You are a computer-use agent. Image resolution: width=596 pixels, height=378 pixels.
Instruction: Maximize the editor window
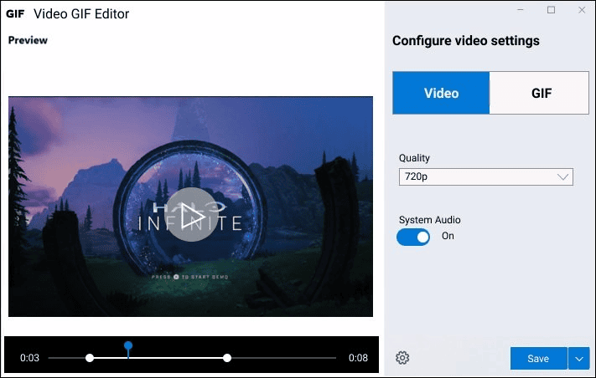coord(551,10)
